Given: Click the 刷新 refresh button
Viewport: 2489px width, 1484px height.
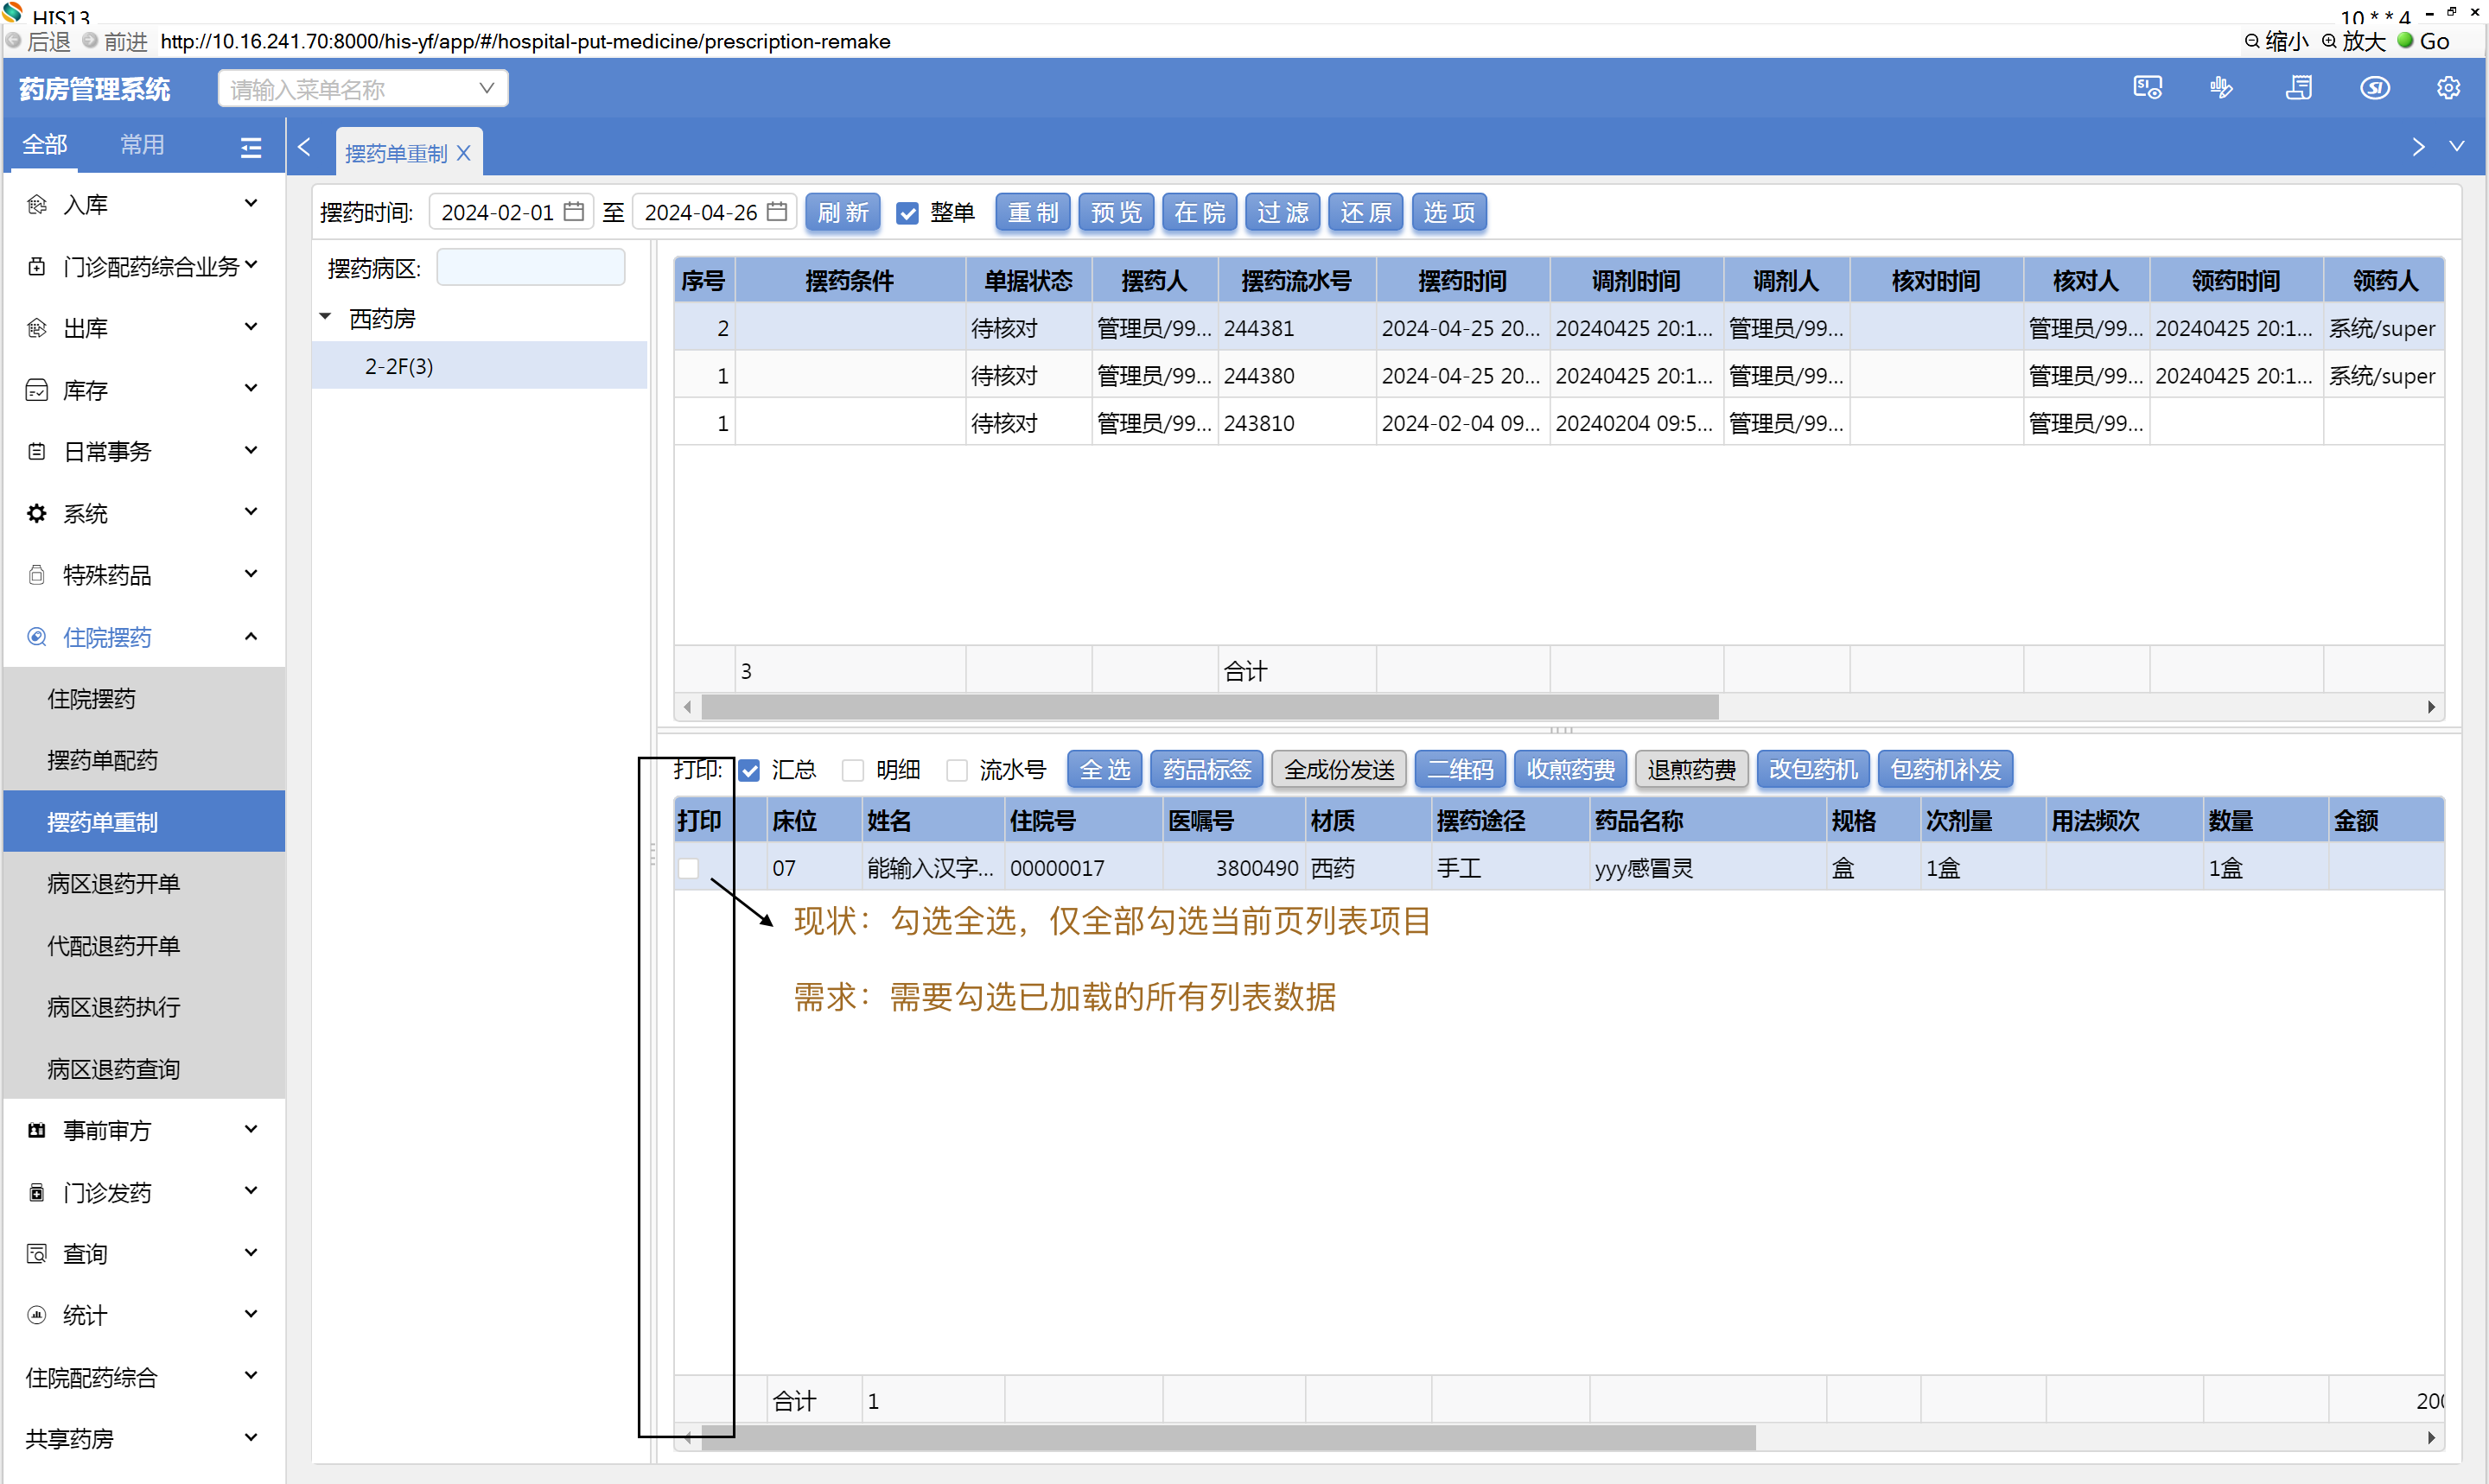Looking at the screenshot, I should (x=843, y=212).
